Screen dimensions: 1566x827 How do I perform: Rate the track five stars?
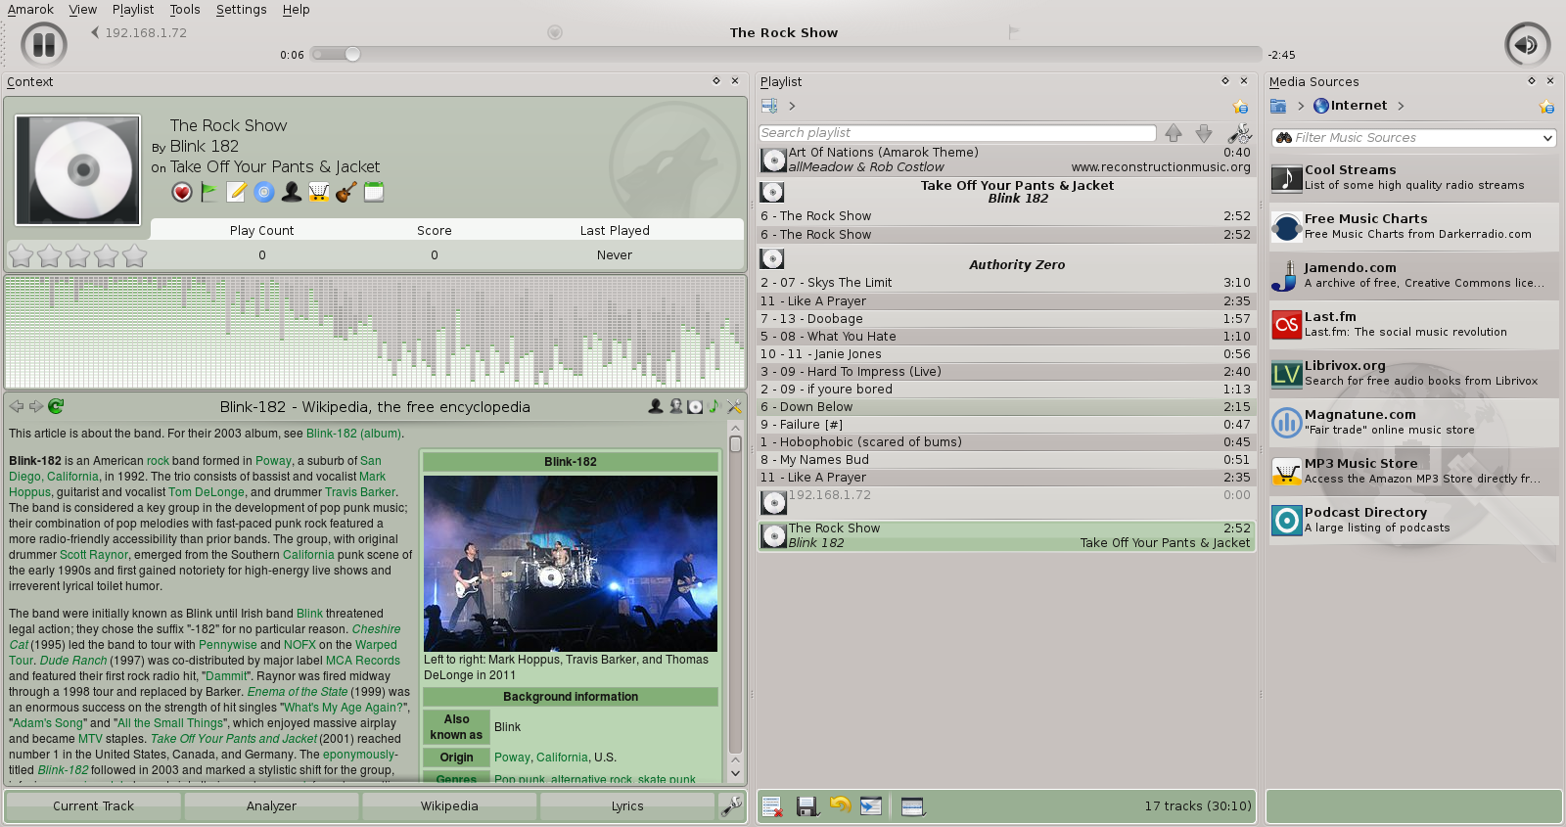click(135, 256)
